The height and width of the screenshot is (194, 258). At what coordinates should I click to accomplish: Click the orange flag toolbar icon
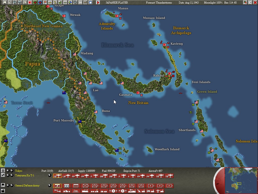pyautogui.click(x=45, y=3)
